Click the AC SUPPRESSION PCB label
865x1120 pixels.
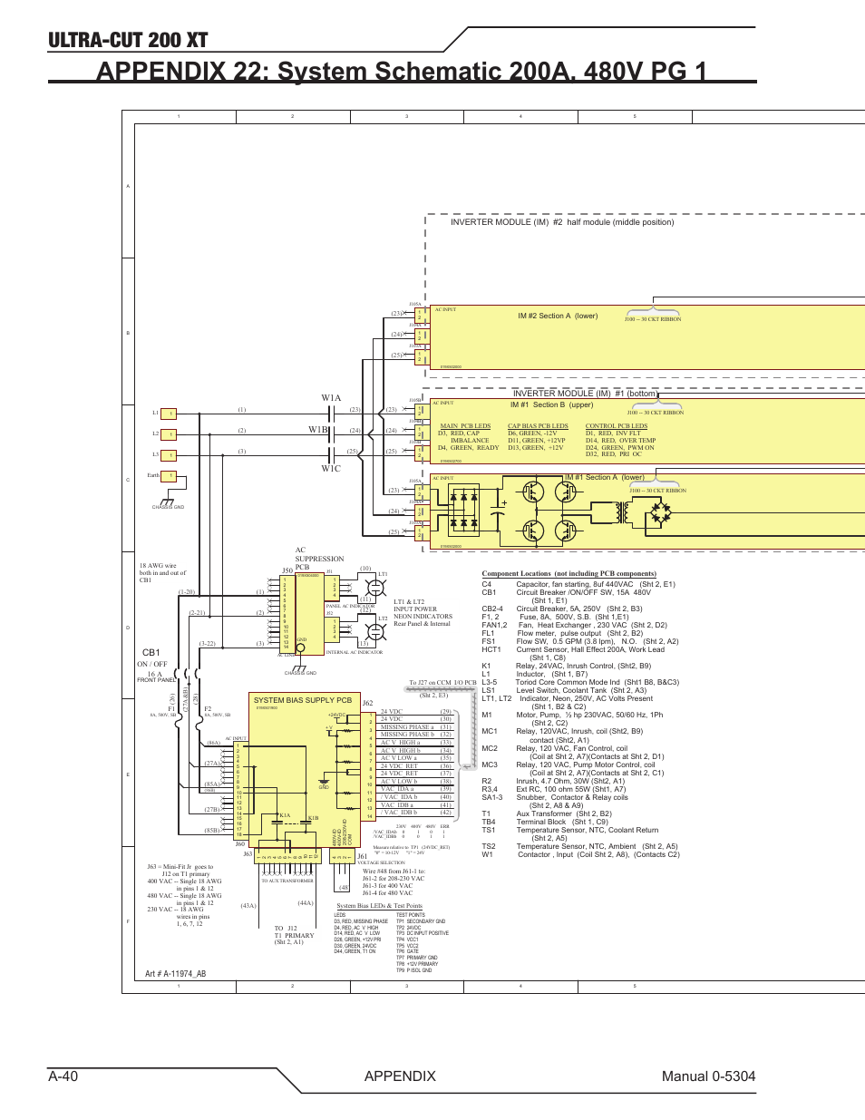click(x=319, y=559)
